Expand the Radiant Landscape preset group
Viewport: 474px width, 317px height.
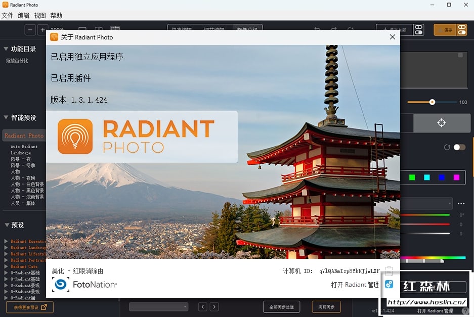[x=6, y=248]
